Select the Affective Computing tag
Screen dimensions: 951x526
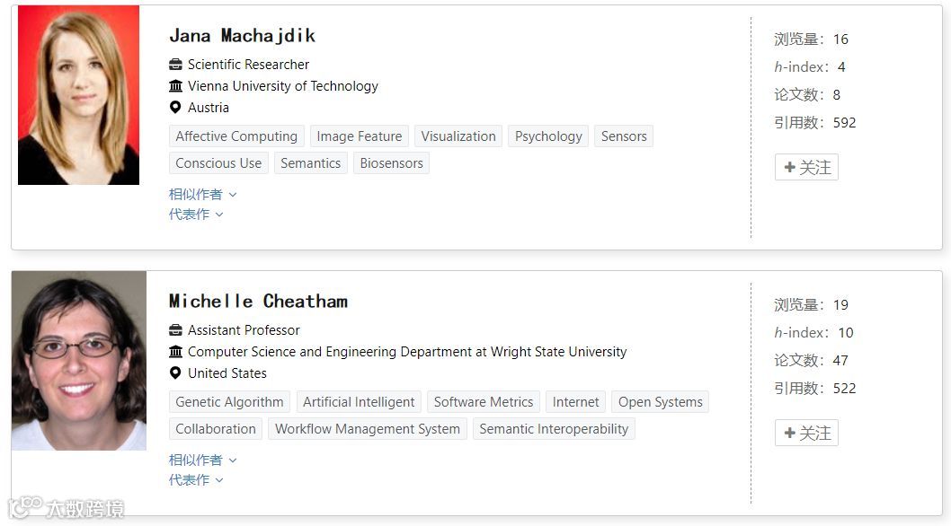[236, 136]
